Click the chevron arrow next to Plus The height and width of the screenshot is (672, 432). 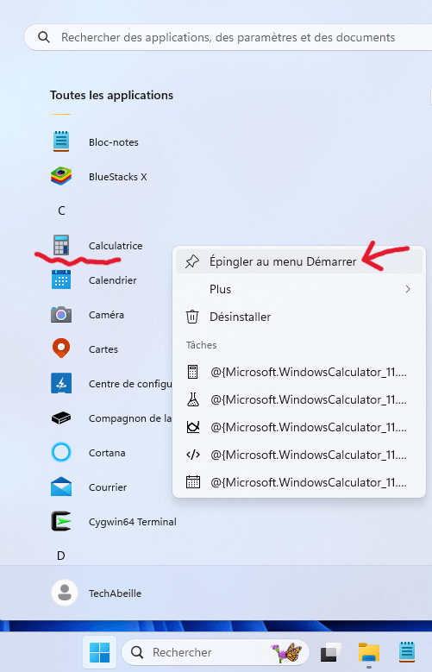click(x=408, y=289)
